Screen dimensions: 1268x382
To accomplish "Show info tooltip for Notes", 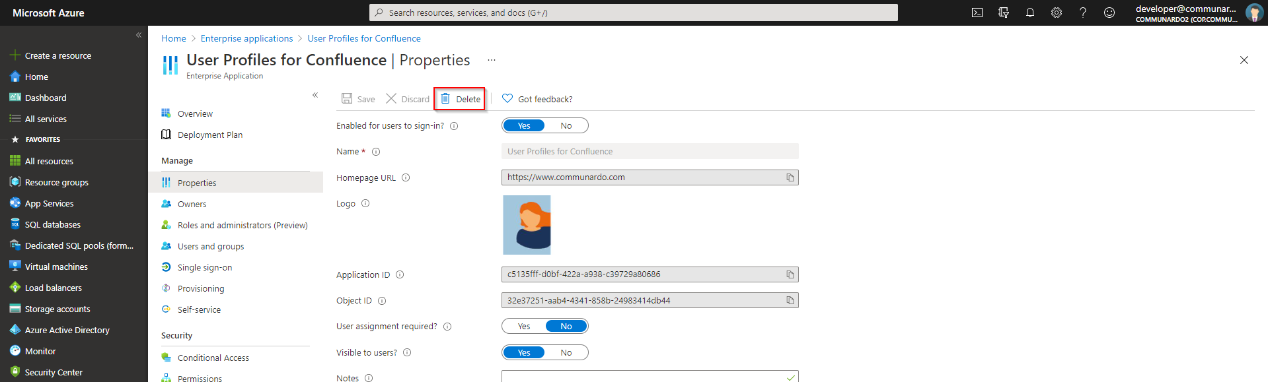I will coord(369,378).
